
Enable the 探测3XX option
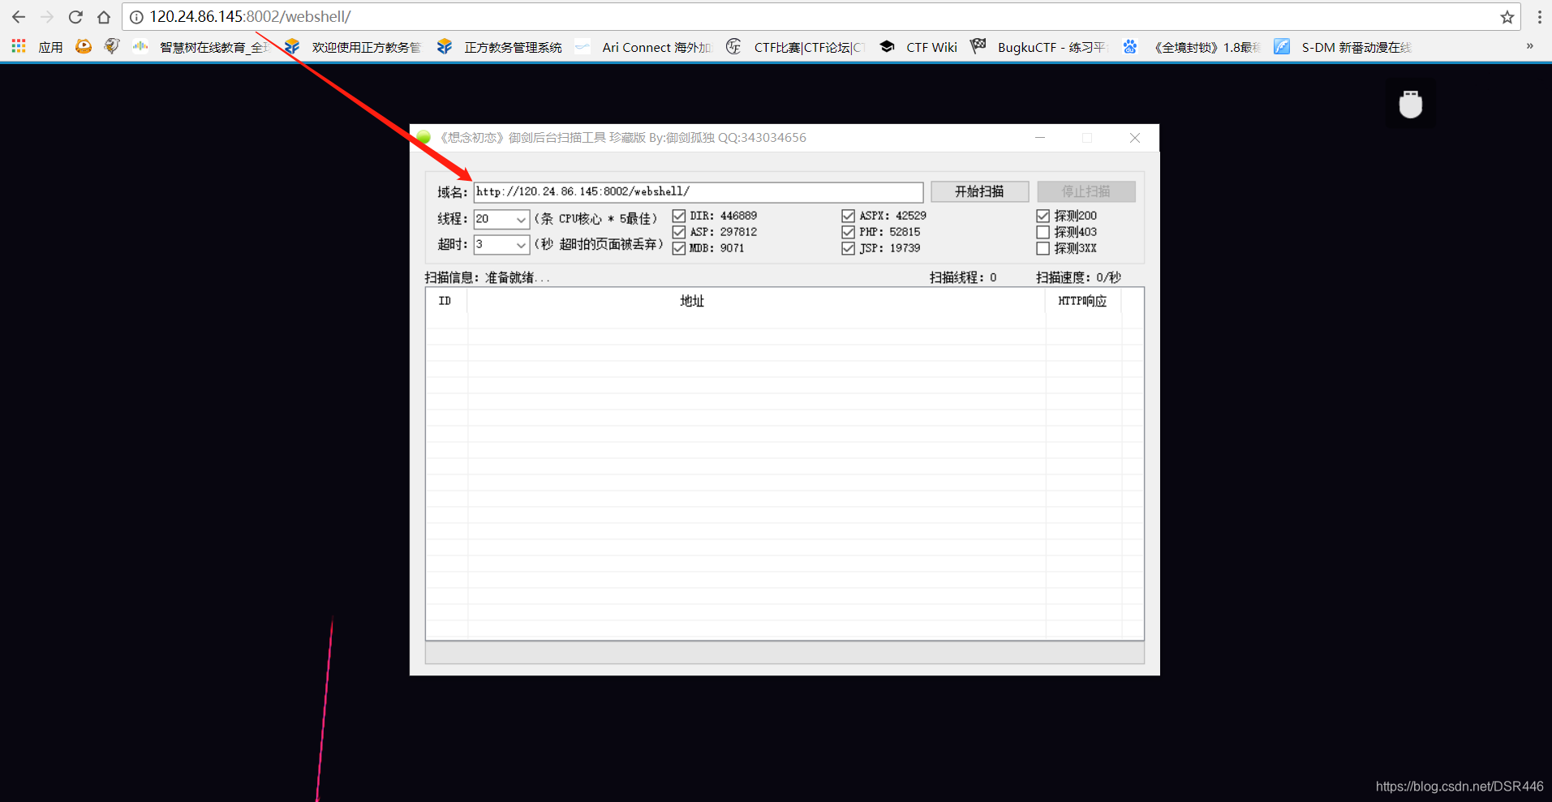point(1043,248)
